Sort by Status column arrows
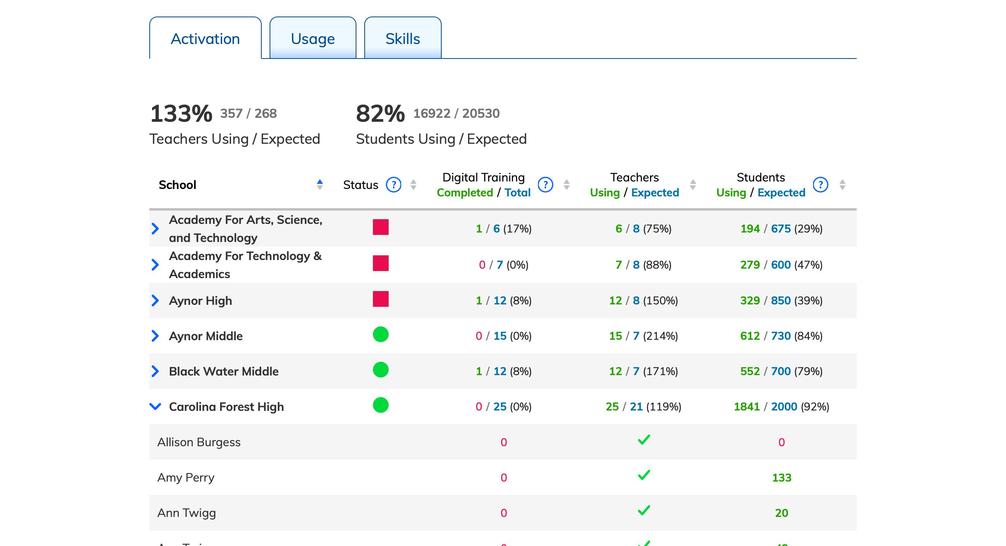The image size is (1006, 546). point(413,185)
